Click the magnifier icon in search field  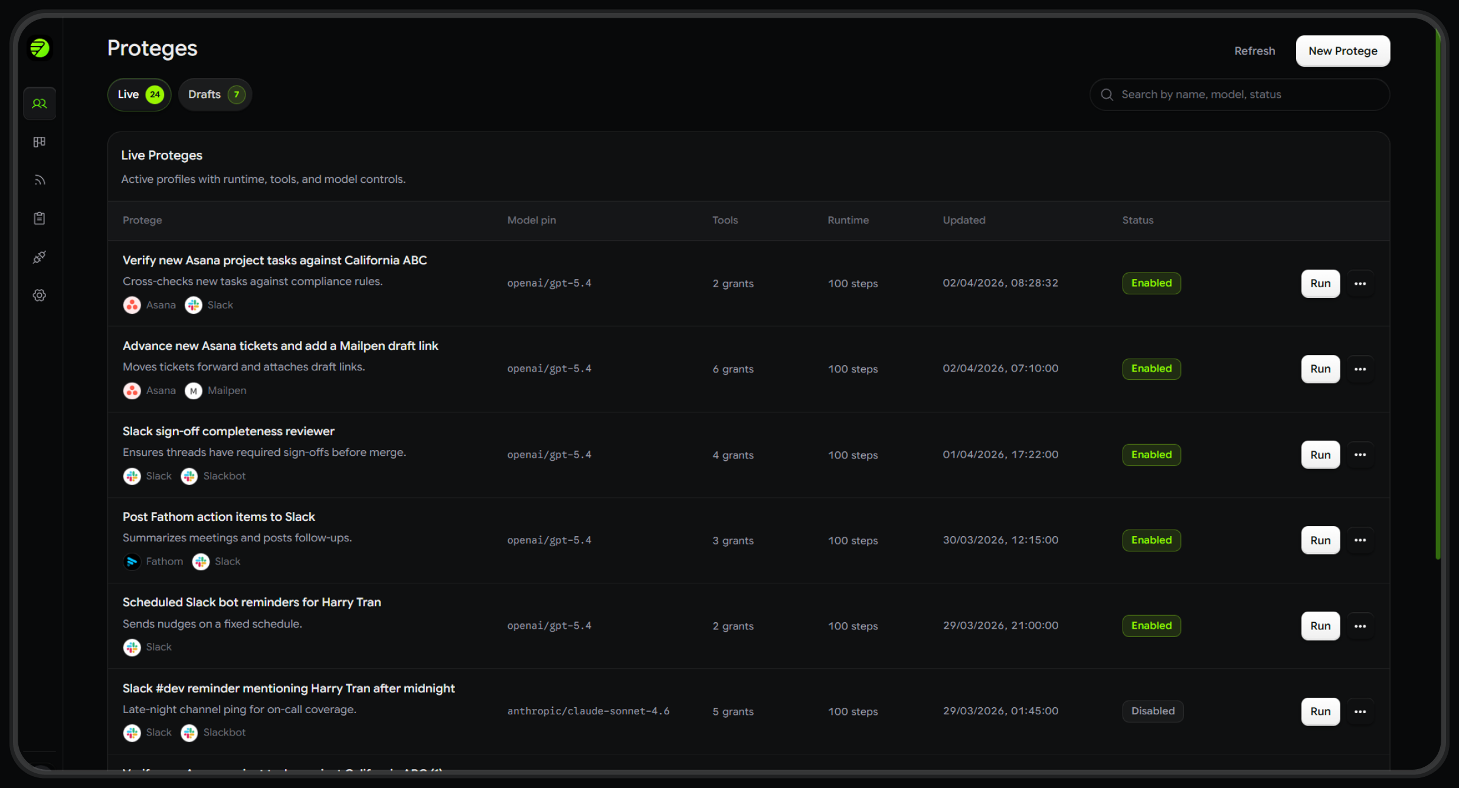click(x=1107, y=94)
